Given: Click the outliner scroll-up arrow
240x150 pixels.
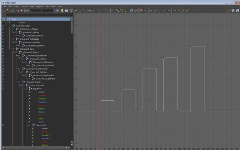Looking at the screenshot, I should pos(72,19).
